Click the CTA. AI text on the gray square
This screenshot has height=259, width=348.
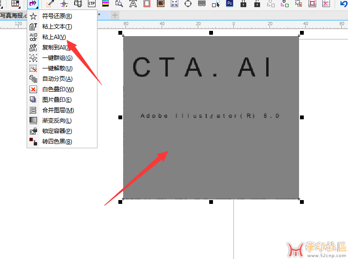pyautogui.click(x=201, y=67)
